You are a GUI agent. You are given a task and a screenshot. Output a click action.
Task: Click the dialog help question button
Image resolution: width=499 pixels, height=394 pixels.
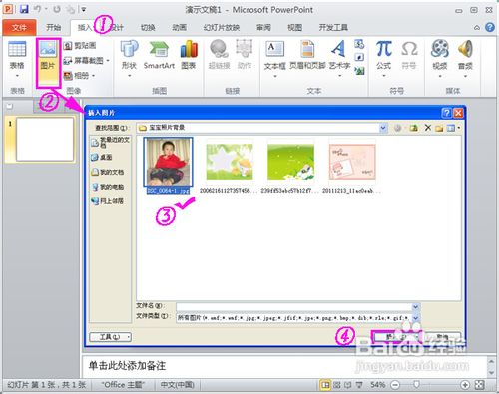coord(446,113)
